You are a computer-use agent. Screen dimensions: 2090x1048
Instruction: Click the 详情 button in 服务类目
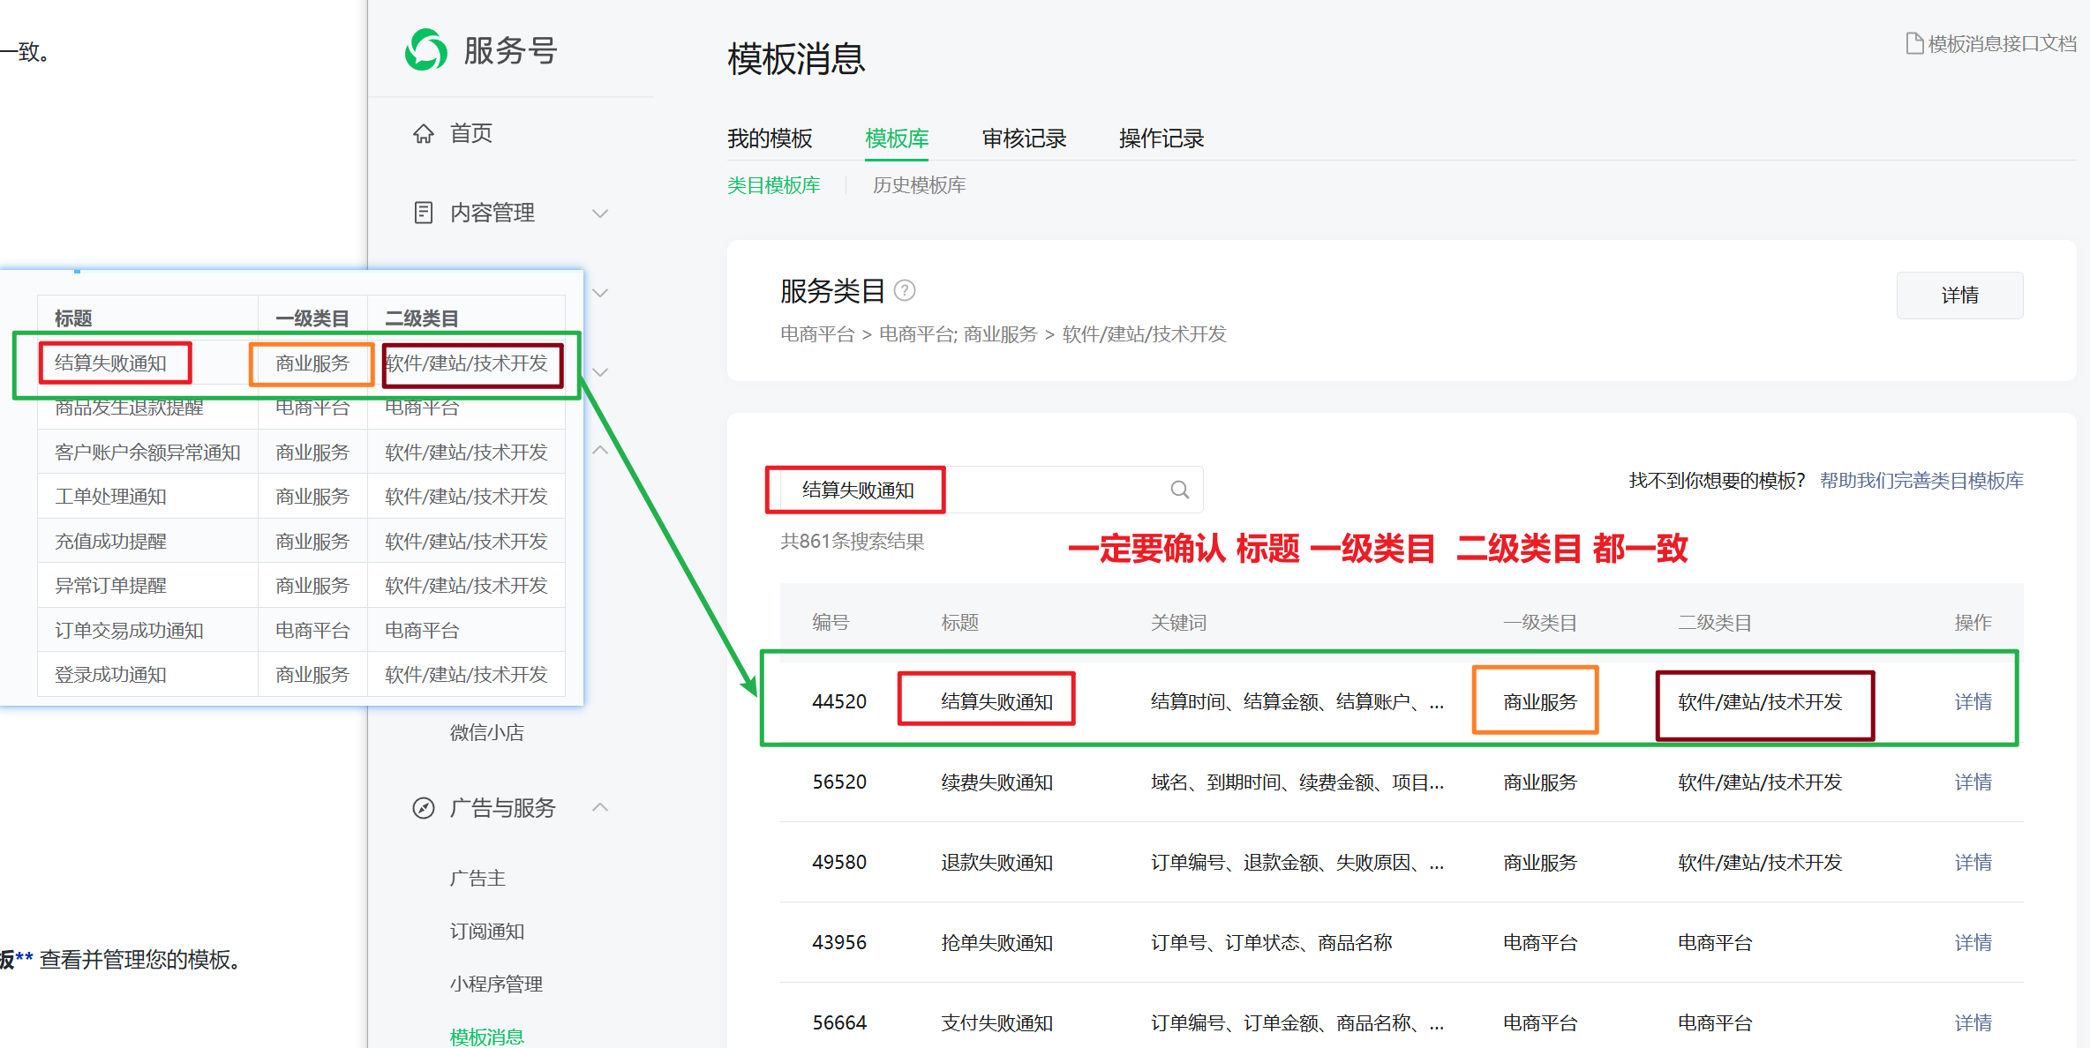coord(1959,296)
